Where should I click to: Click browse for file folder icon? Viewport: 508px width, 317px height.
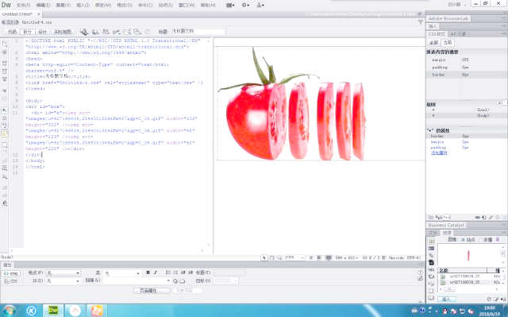click(x=182, y=281)
